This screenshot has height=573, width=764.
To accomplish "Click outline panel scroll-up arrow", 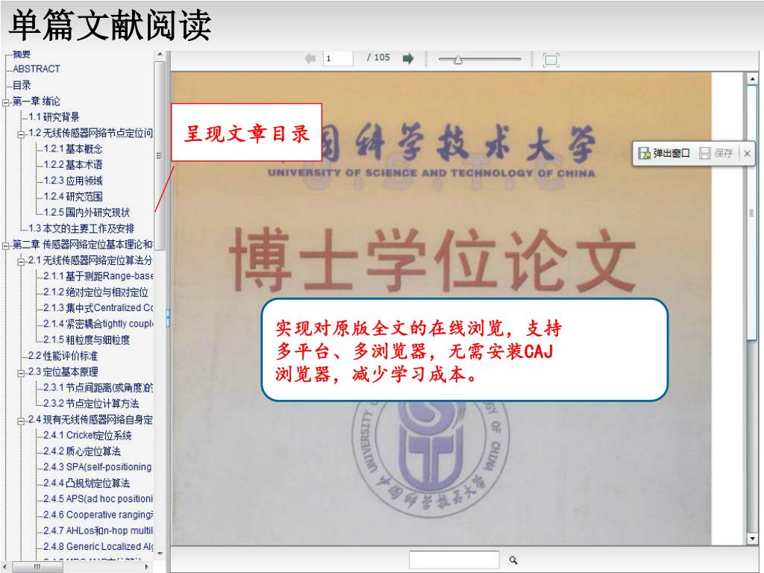I will tap(160, 54).
